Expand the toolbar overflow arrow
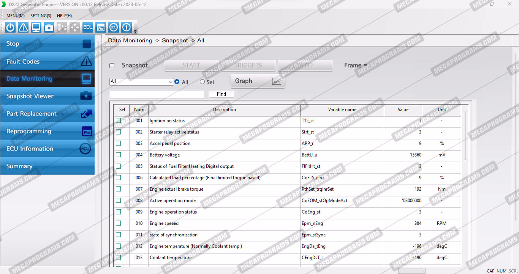 [136, 31]
